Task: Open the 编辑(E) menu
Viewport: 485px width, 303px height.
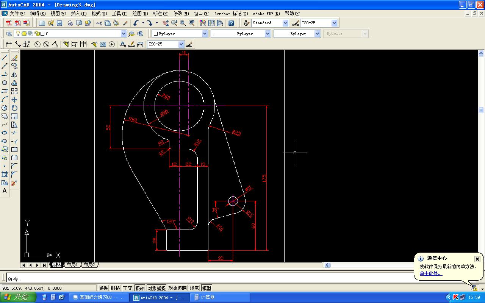Action: point(38,14)
